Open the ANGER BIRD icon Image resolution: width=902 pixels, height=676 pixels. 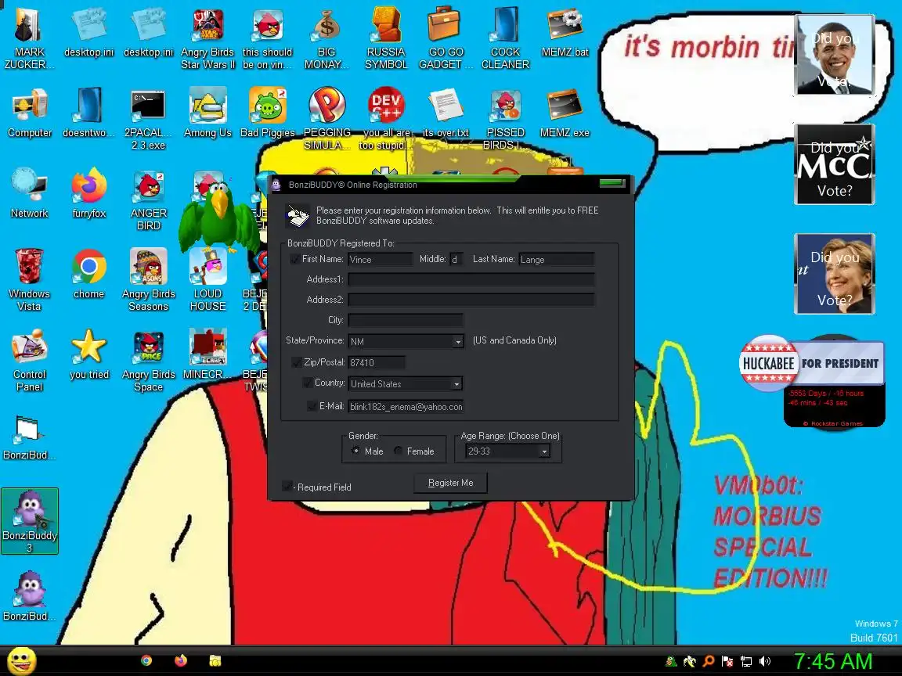(x=148, y=200)
